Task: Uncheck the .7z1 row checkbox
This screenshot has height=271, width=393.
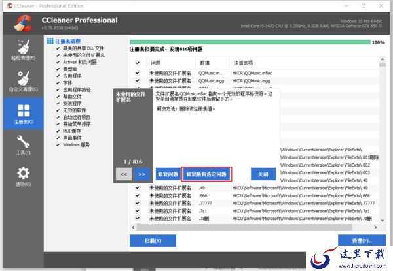Action: pos(138,211)
